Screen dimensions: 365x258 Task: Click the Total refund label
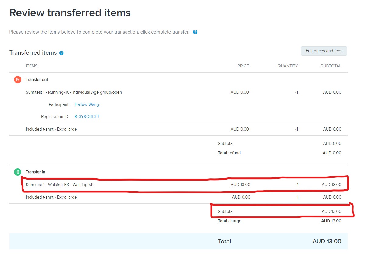tap(229, 153)
